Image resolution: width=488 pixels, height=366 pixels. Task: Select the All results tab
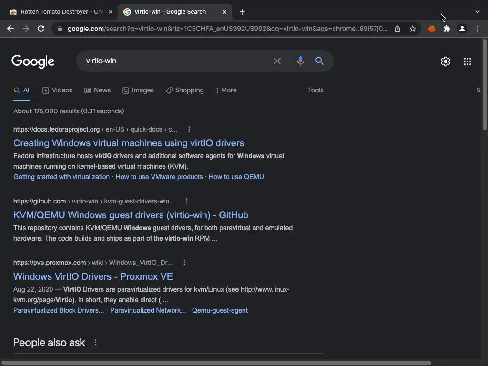click(22, 90)
